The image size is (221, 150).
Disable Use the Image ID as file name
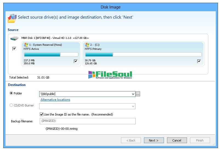click(x=42, y=114)
